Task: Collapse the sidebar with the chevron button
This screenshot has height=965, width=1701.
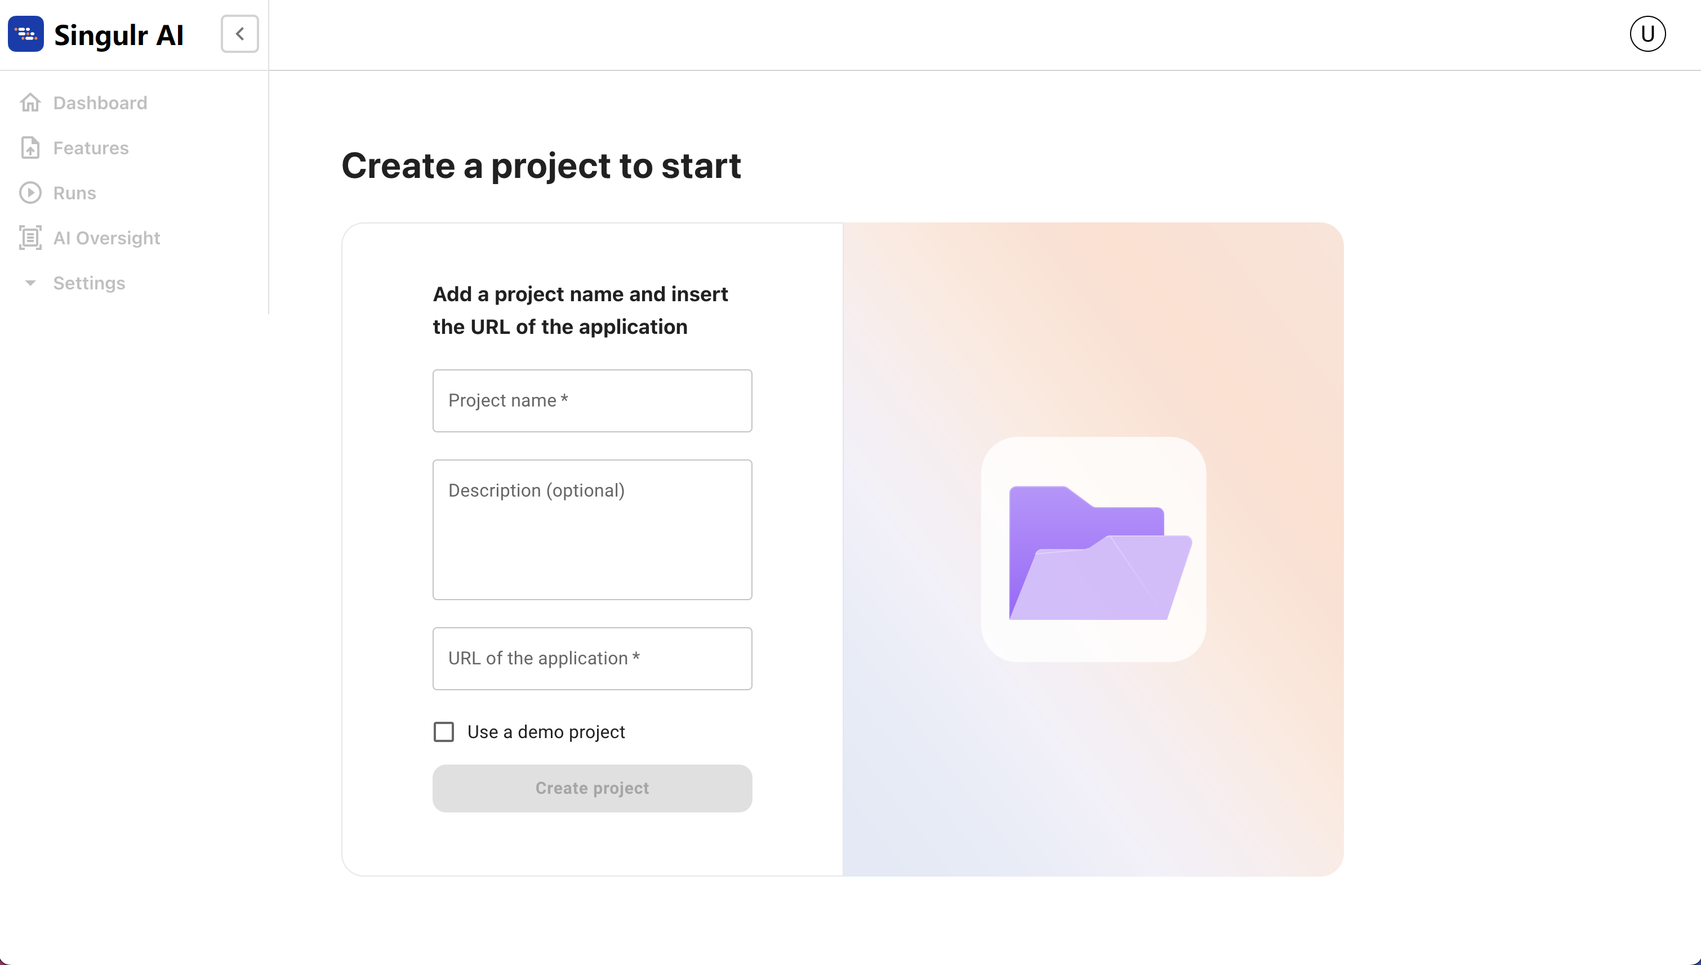Action: [x=240, y=34]
